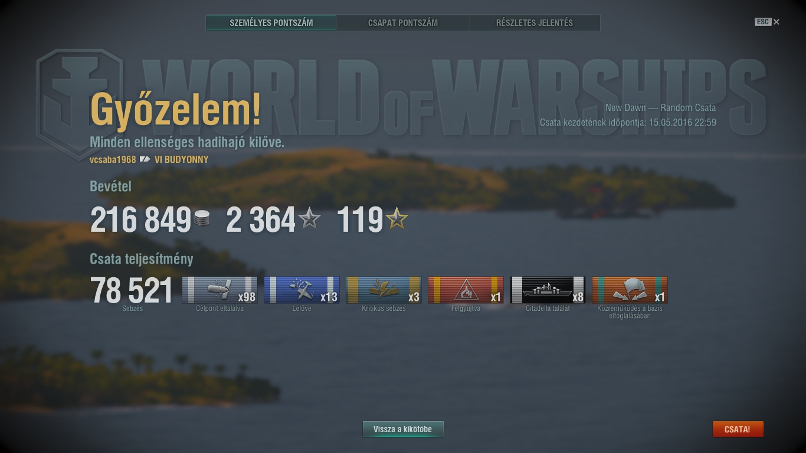The width and height of the screenshot is (806, 453).
Task: Go back to port with Vissza a kikötőbe
Action: point(403,429)
